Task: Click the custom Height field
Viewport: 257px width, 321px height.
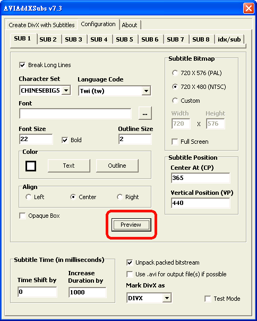Action: pyautogui.click(x=216, y=124)
